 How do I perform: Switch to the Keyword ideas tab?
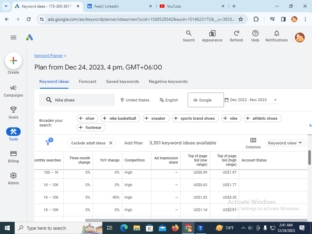click(54, 81)
